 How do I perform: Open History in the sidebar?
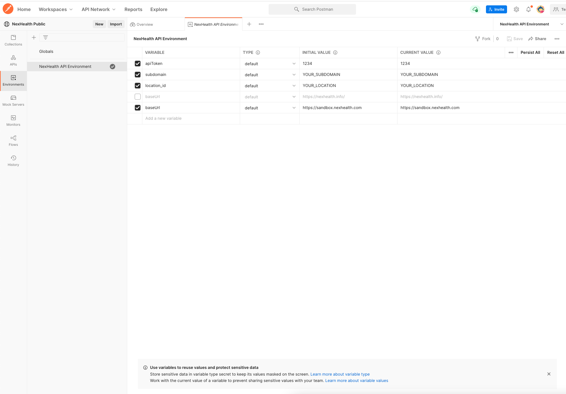[x=13, y=161]
